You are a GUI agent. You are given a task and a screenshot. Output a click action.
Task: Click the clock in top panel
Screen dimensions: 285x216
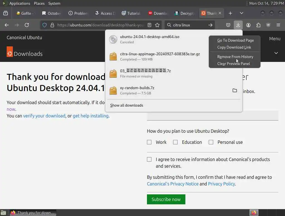(x=266, y=3)
